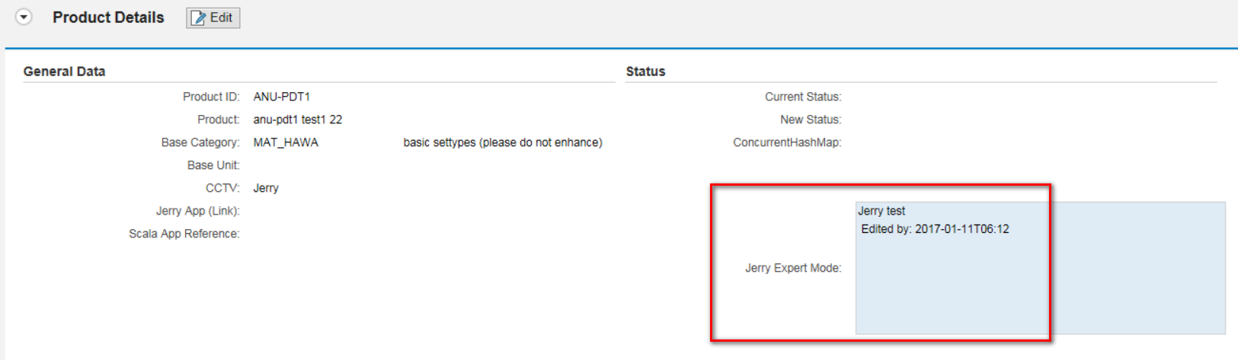Click the Edited by timestamp line
The height and width of the screenshot is (360, 1238).
pyautogui.click(x=935, y=229)
